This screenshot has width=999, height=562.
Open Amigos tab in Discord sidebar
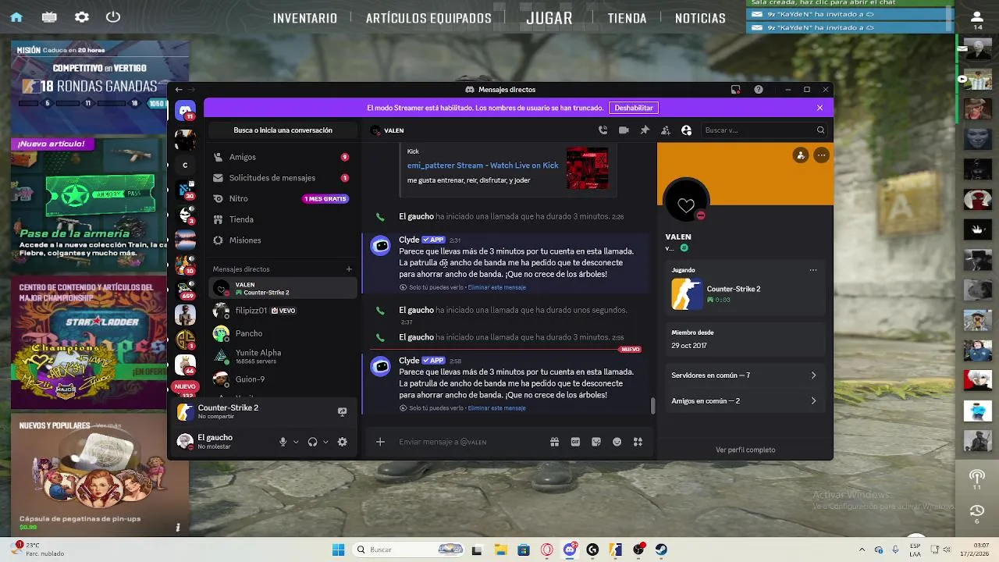(281, 157)
